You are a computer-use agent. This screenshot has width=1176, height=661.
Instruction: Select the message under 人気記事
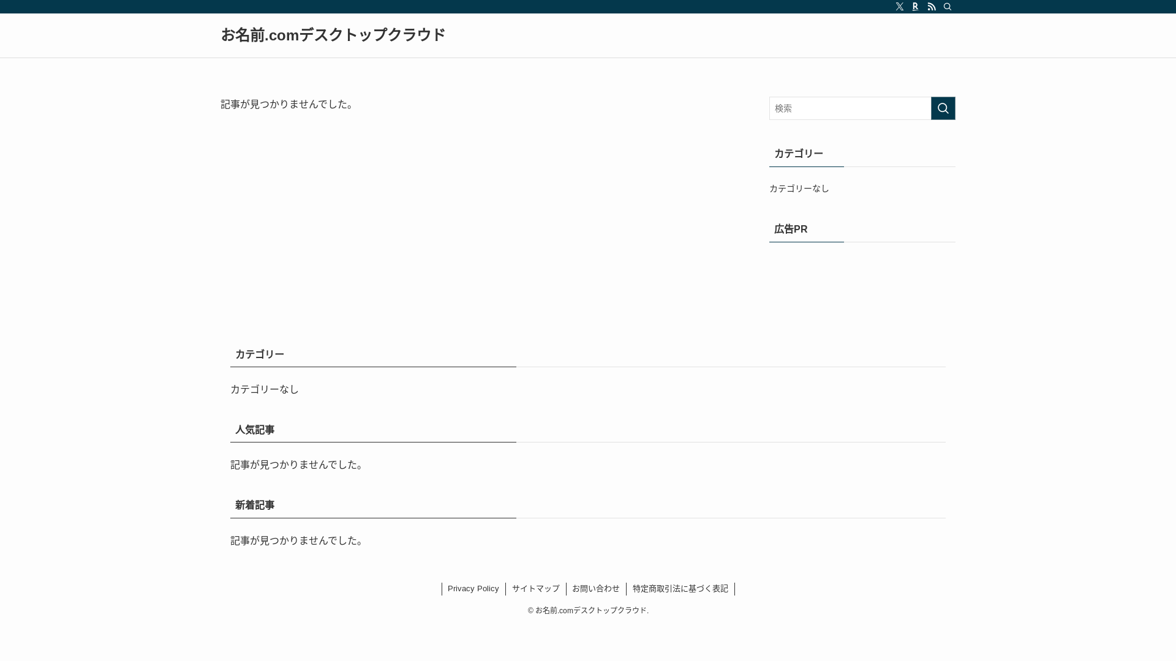[x=299, y=465]
